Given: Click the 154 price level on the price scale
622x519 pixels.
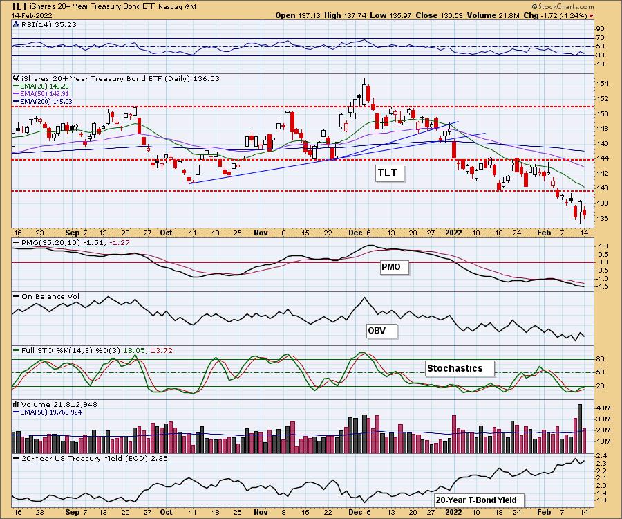Looking at the screenshot, I should point(603,84).
